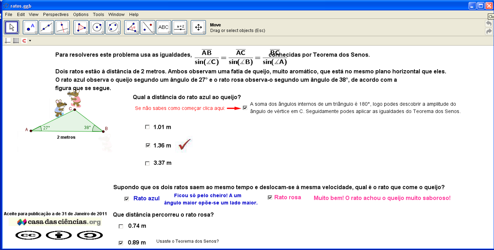Expand the Line tool dropdown triangle
This screenshot has height=250, width=494.
(x=52, y=33)
